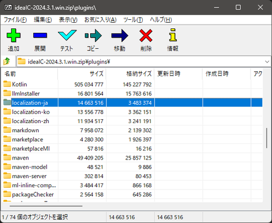Click the maven-server folder icon

[7, 176]
